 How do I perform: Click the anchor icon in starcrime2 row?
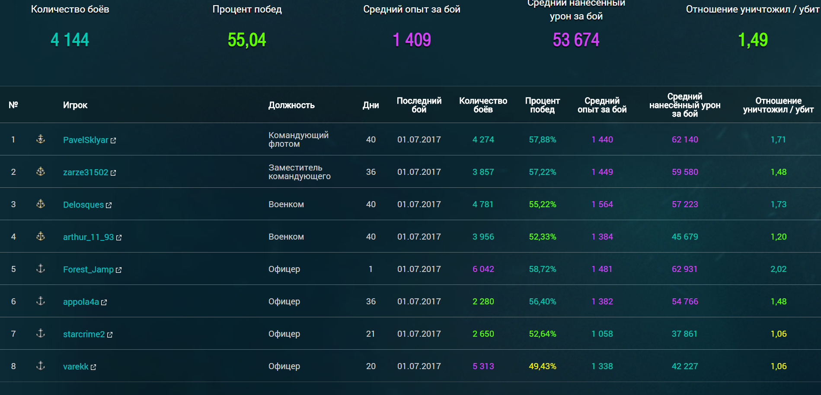[41, 333]
